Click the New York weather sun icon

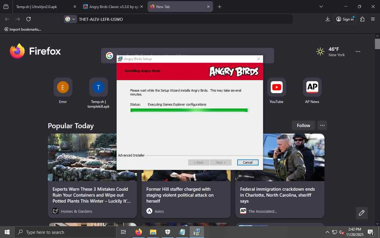[320, 51]
